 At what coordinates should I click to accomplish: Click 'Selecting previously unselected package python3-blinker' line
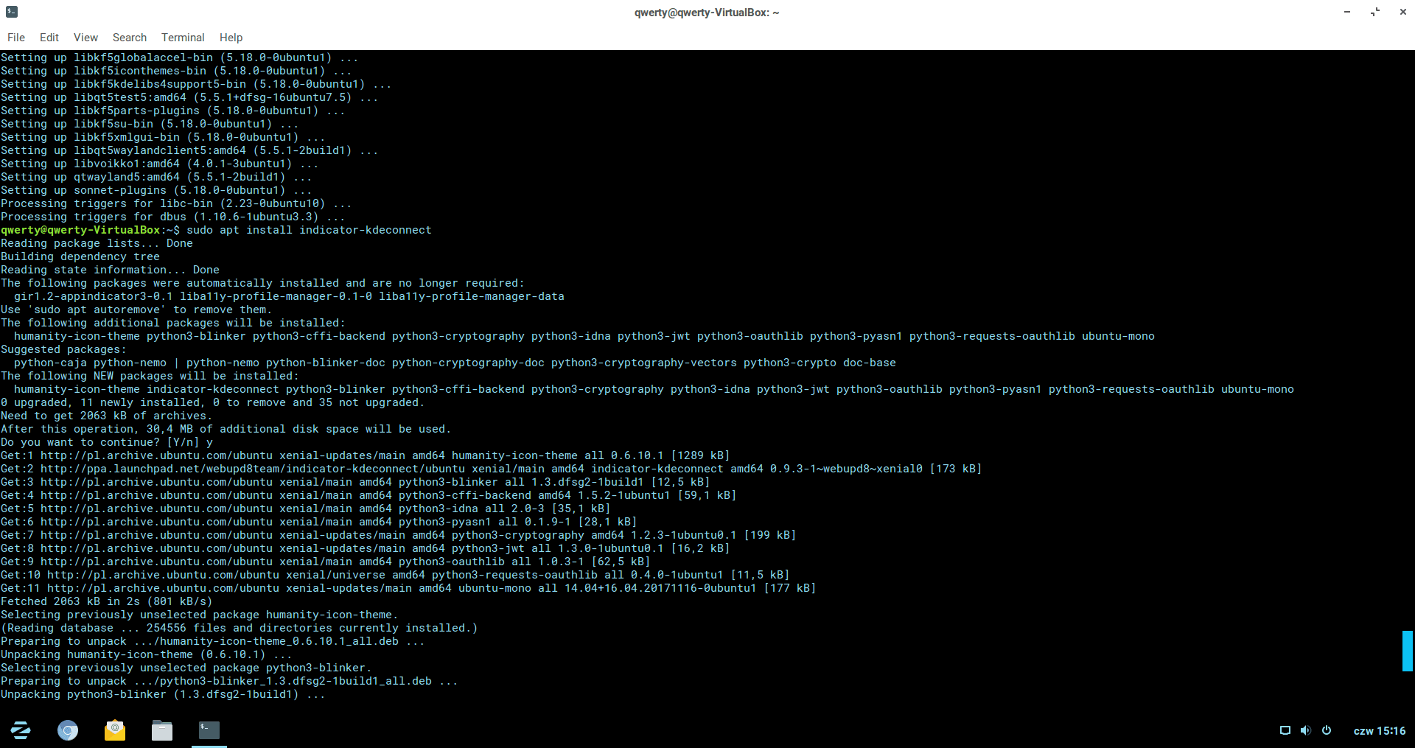tap(186, 668)
